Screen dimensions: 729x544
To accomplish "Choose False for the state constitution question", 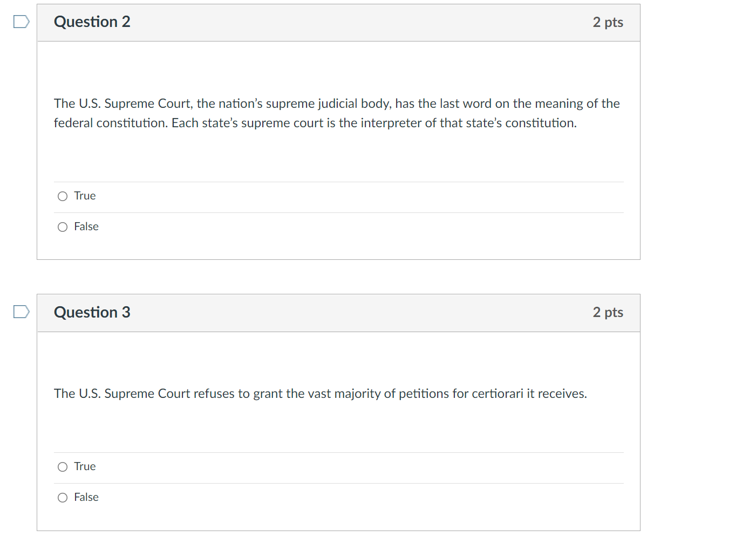I will pyautogui.click(x=62, y=226).
